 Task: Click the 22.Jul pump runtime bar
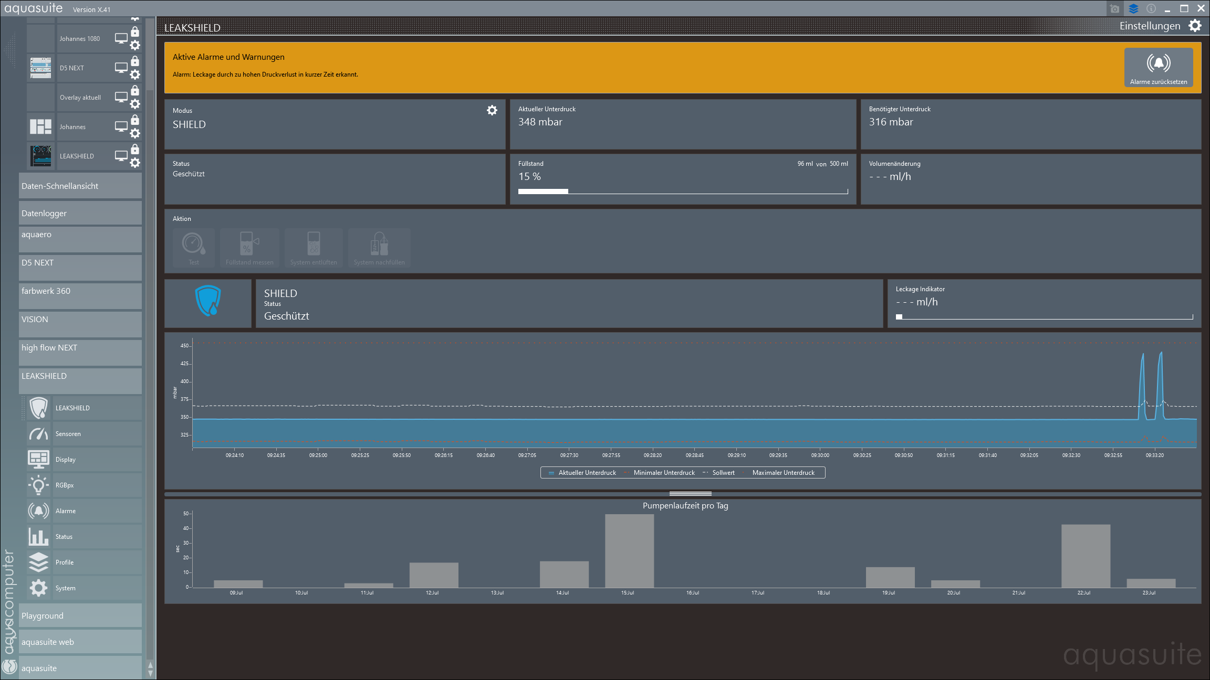(1086, 556)
